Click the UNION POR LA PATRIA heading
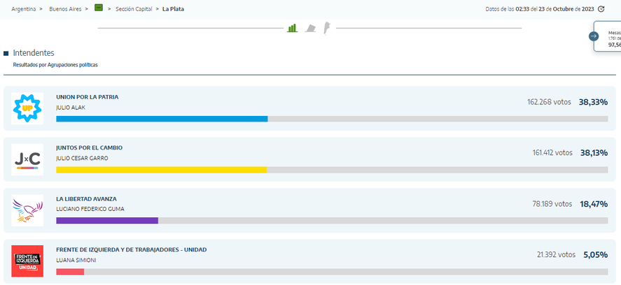Screen dimensions: 621x285 click(x=87, y=97)
